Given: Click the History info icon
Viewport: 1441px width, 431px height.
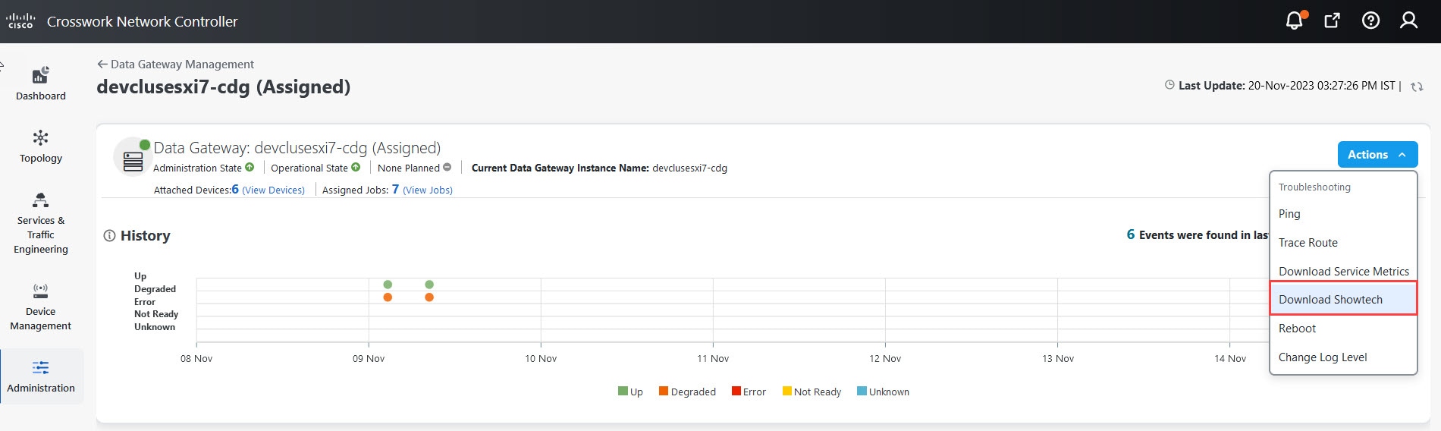Looking at the screenshot, I should point(109,236).
